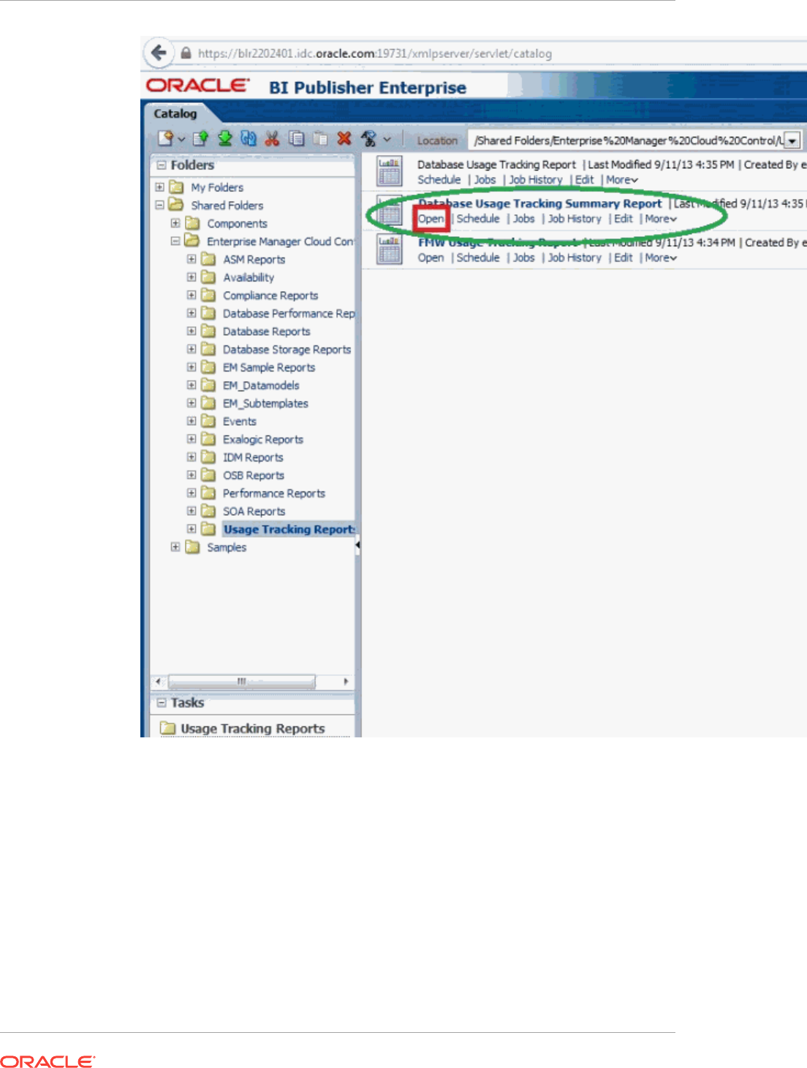Click Open link under FMW Usage Tracking Report
Screen dimensions: 807x1068
(x=431, y=257)
